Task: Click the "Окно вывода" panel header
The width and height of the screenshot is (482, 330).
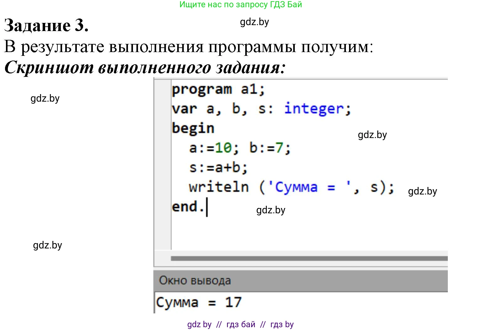Action: [x=195, y=280]
